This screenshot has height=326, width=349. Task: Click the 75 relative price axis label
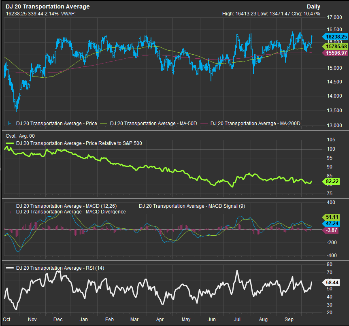click(330, 194)
